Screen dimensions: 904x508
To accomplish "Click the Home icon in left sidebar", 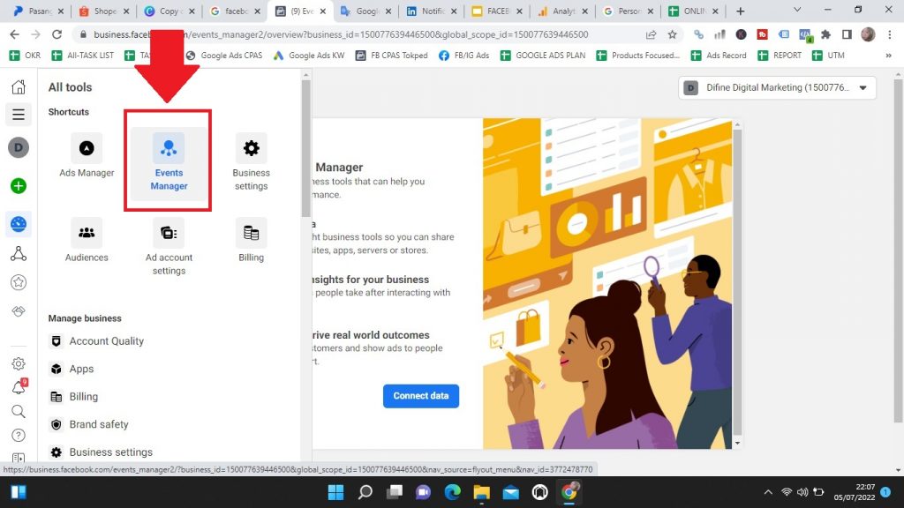I will 18,87.
